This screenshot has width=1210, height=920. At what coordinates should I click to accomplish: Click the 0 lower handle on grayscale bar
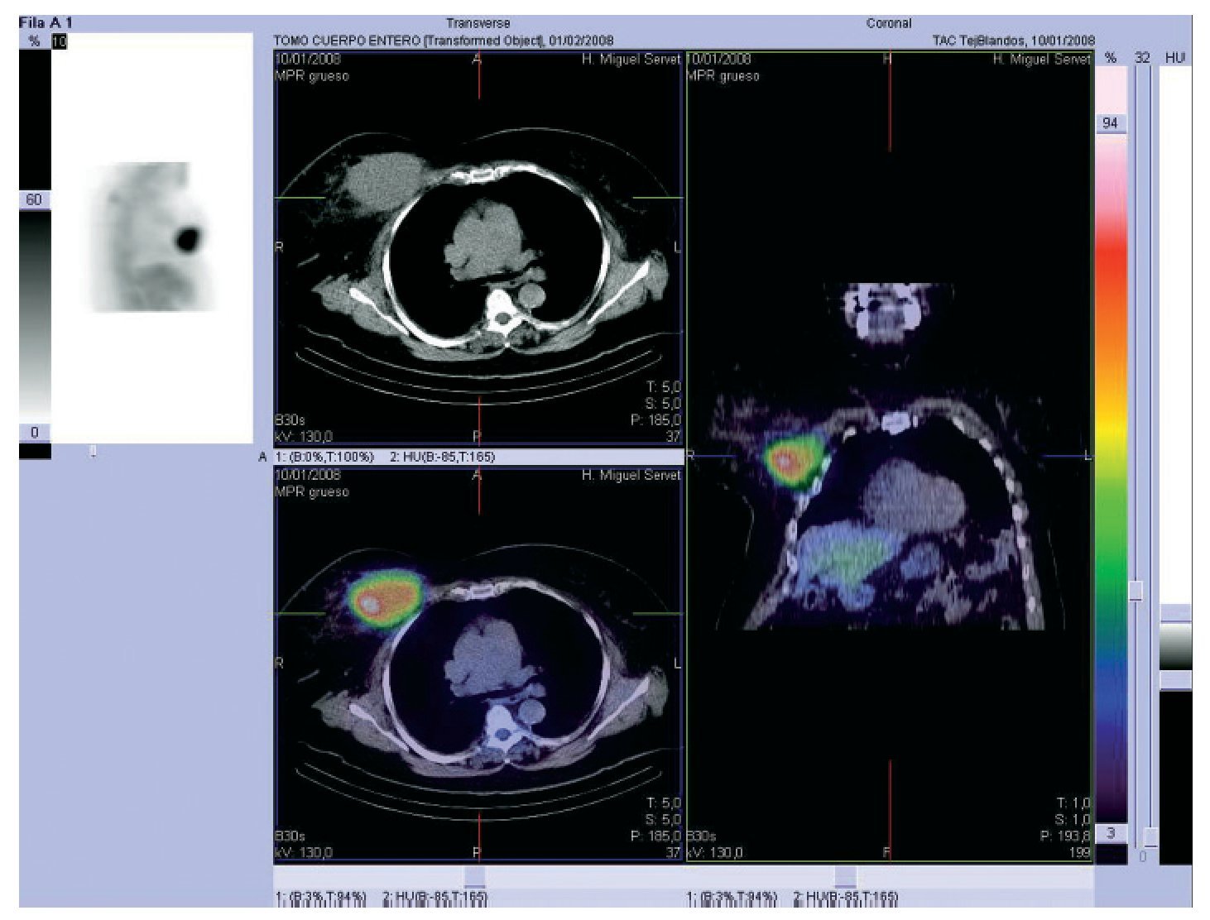tap(35, 433)
